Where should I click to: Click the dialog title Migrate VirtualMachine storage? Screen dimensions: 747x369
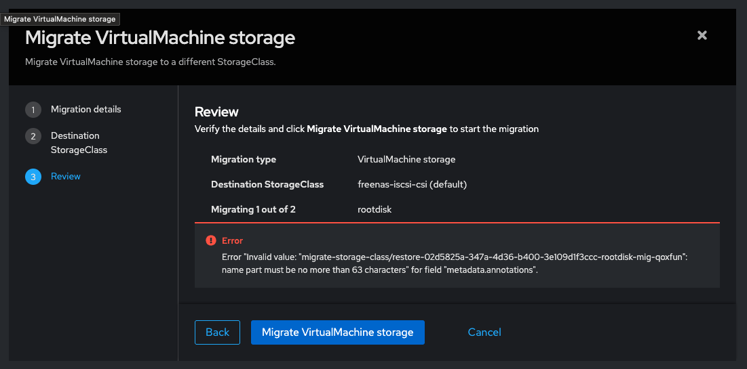[160, 38]
